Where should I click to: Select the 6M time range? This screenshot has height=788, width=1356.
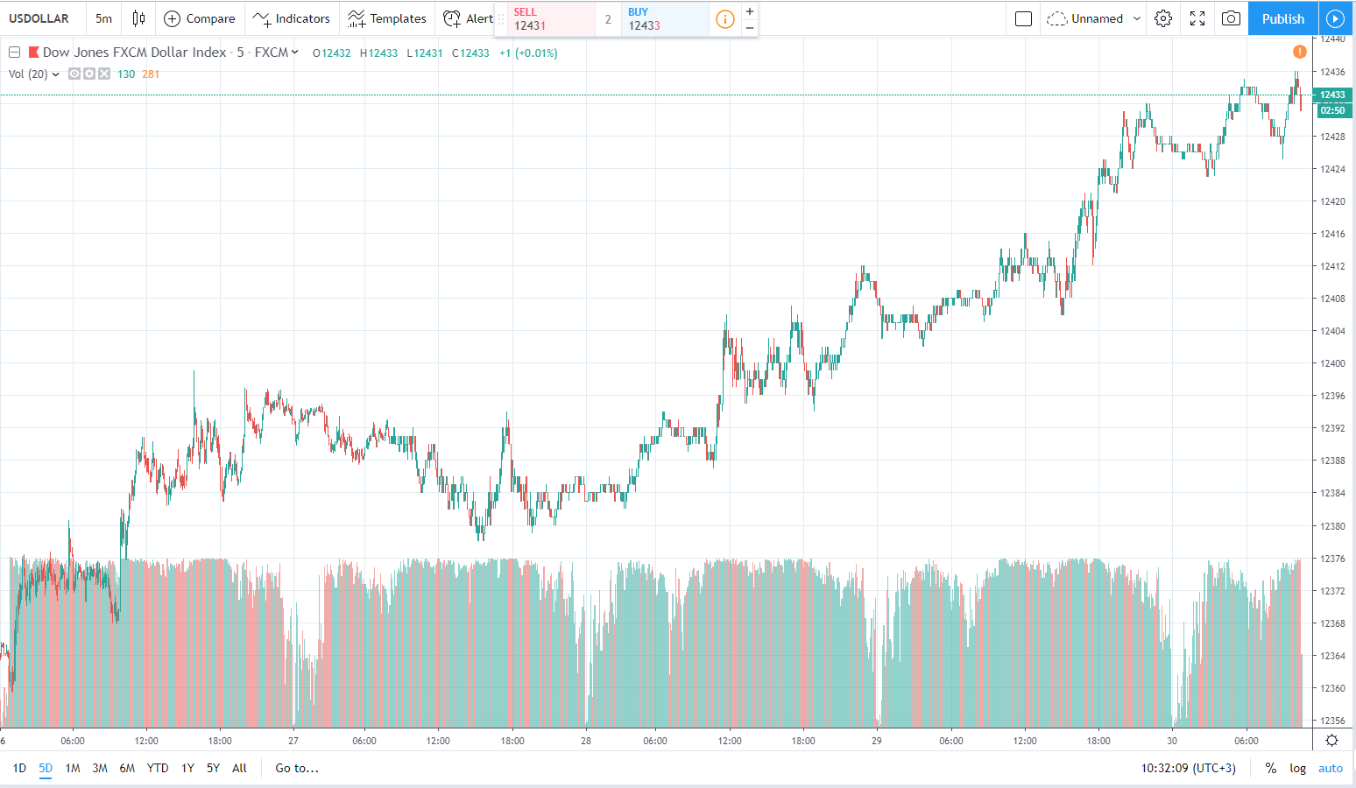127,768
